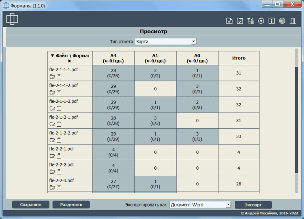Click the Просмотр panel title
Screen dimensions: 304x219
[154, 31]
